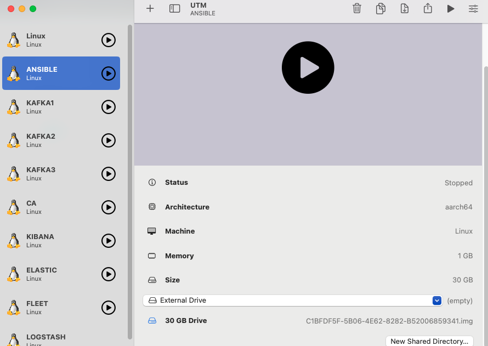Toggle the sidebar visibility icon
The image size is (488, 346).
(174, 8)
